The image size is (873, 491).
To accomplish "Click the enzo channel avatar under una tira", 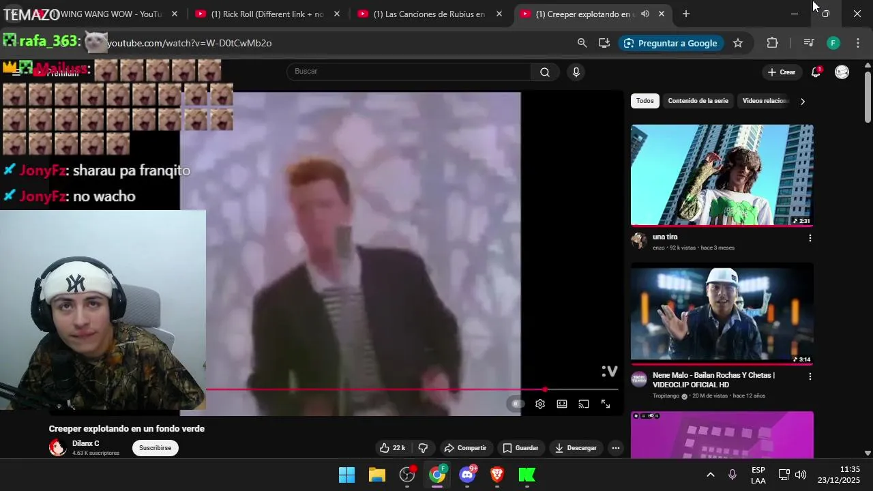I will pyautogui.click(x=639, y=241).
